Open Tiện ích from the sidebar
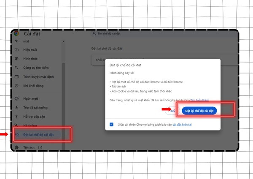 [29, 147]
